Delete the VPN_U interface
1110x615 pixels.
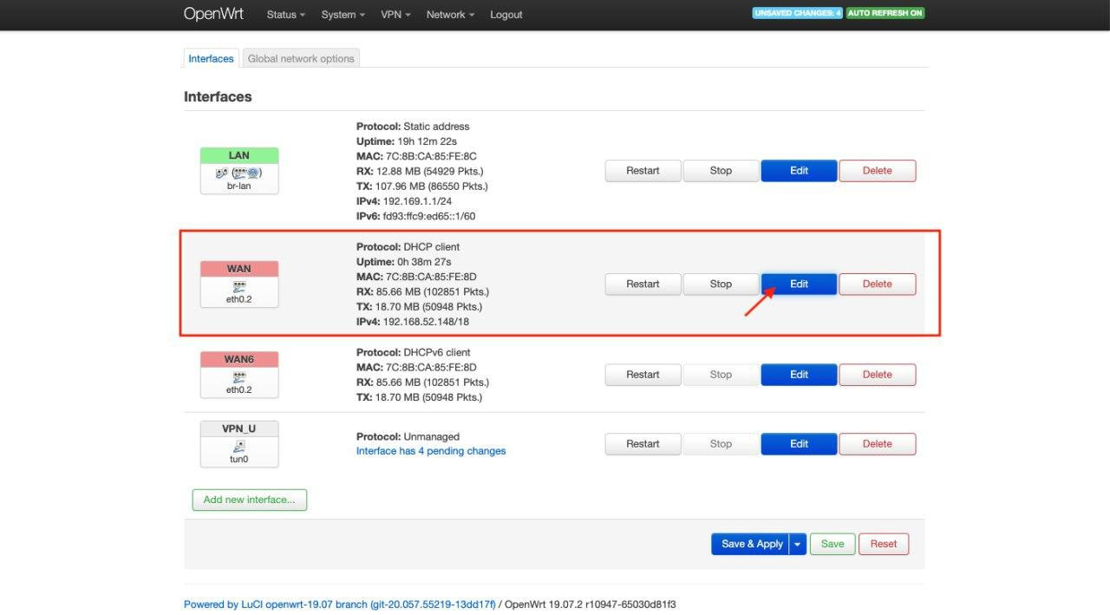(877, 444)
